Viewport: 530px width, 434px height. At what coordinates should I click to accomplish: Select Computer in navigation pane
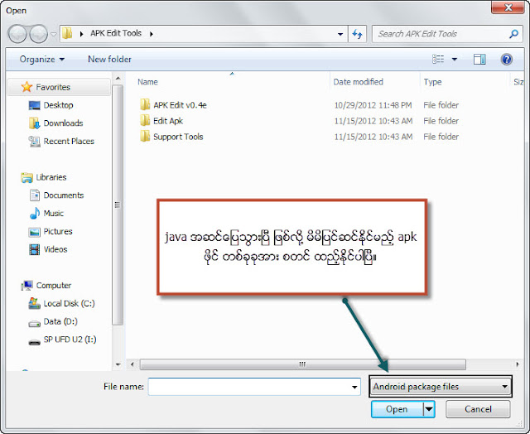[x=53, y=285]
